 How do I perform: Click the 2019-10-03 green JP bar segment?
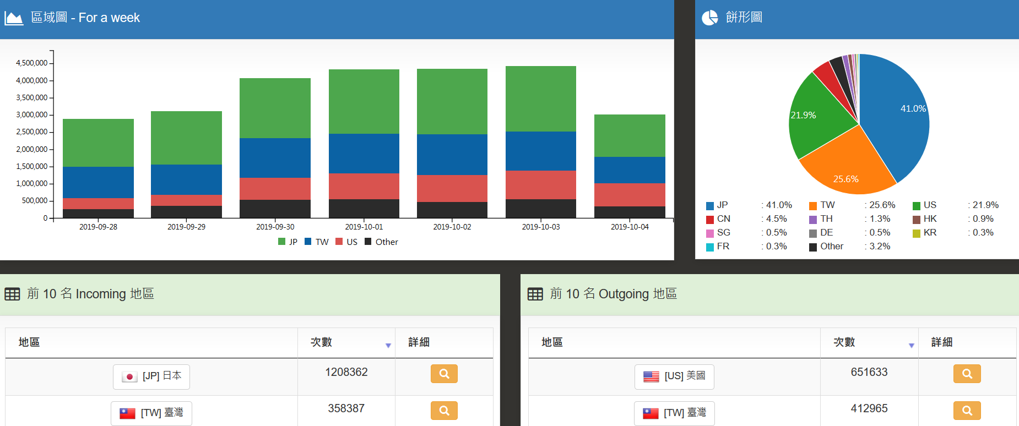tap(540, 99)
